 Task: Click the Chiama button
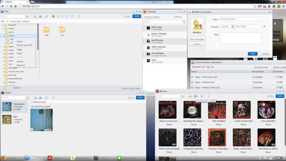pos(197,44)
